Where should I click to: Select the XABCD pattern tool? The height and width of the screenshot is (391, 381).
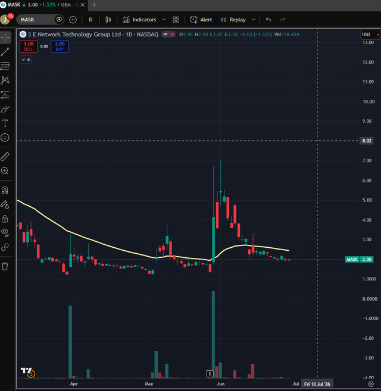tap(5, 80)
